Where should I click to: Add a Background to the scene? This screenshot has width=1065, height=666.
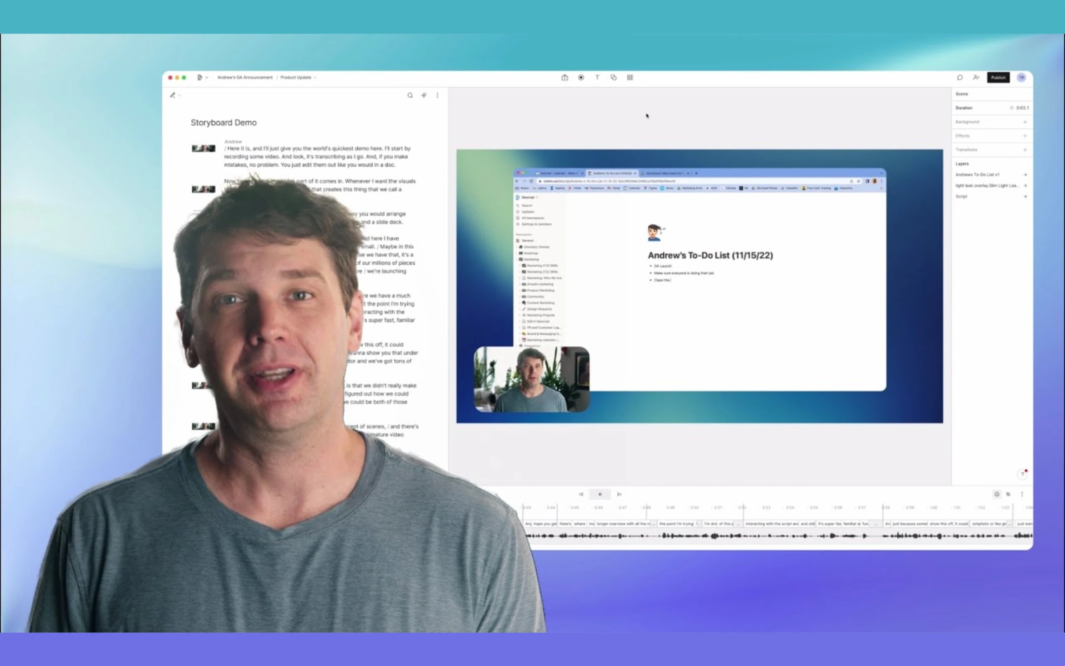coord(1024,122)
